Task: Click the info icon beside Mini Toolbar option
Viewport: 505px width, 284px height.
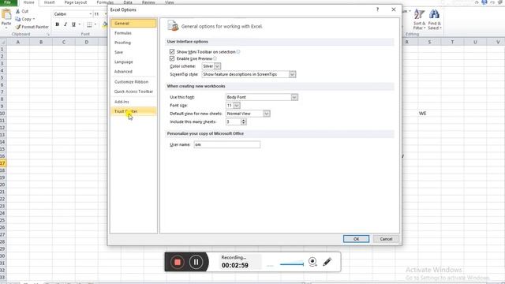Action: (238, 52)
